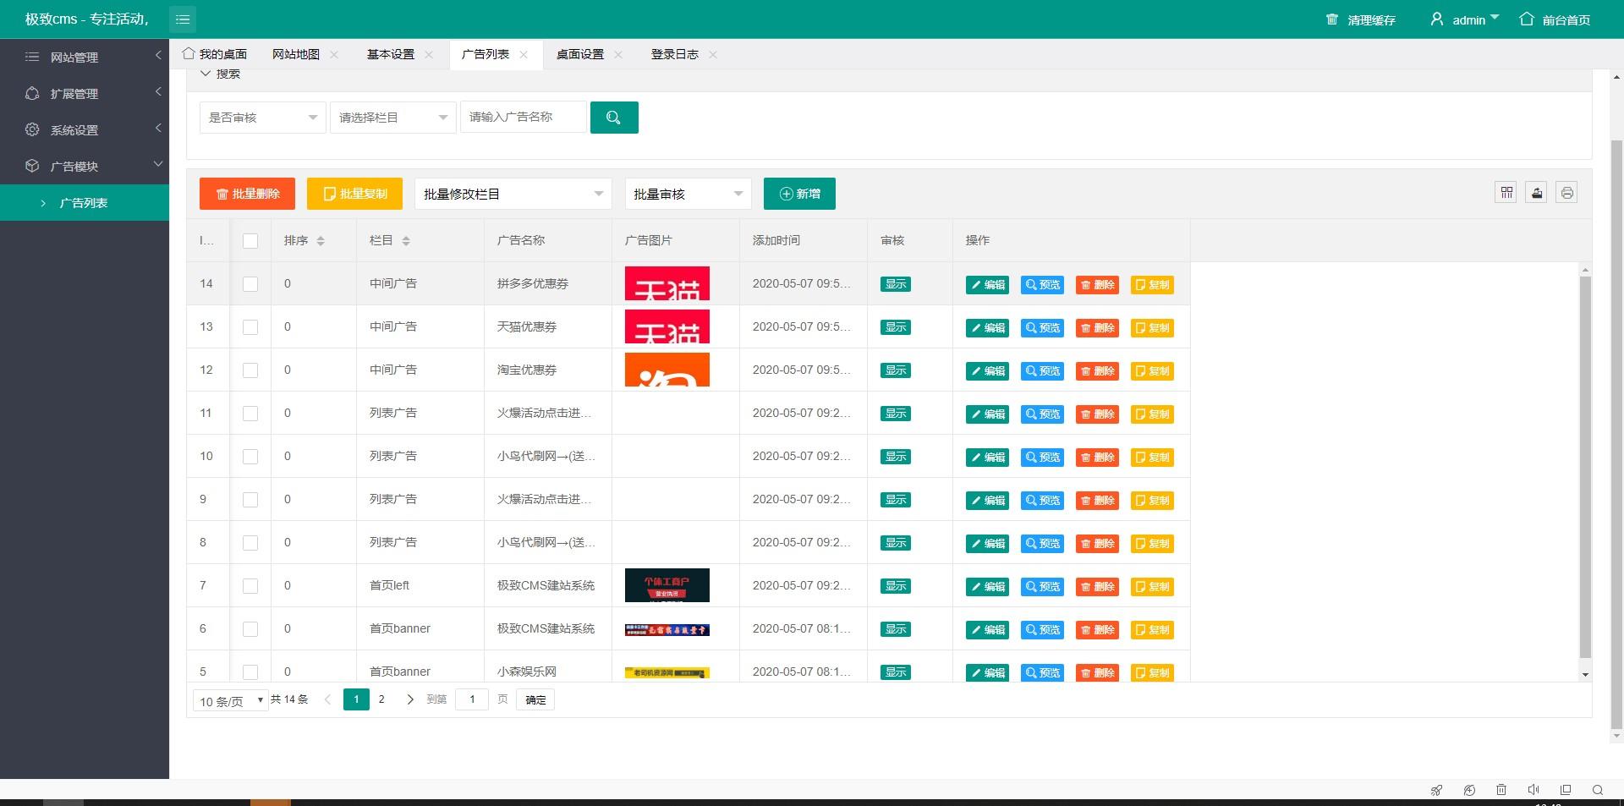Check the row 7 首页left checkbox
This screenshot has height=806, width=1624.
point(250,586)
